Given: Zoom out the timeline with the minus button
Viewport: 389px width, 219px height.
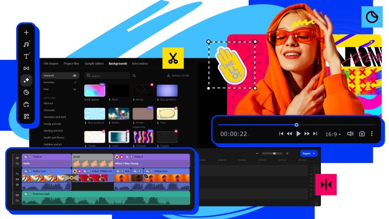Looking at the screenshot, I should tap(257, 154).
